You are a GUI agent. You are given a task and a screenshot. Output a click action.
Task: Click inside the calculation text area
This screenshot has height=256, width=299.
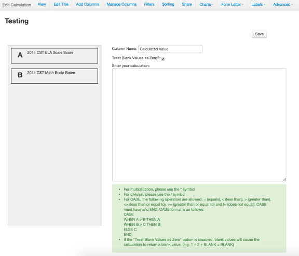(x=199, y=125)
